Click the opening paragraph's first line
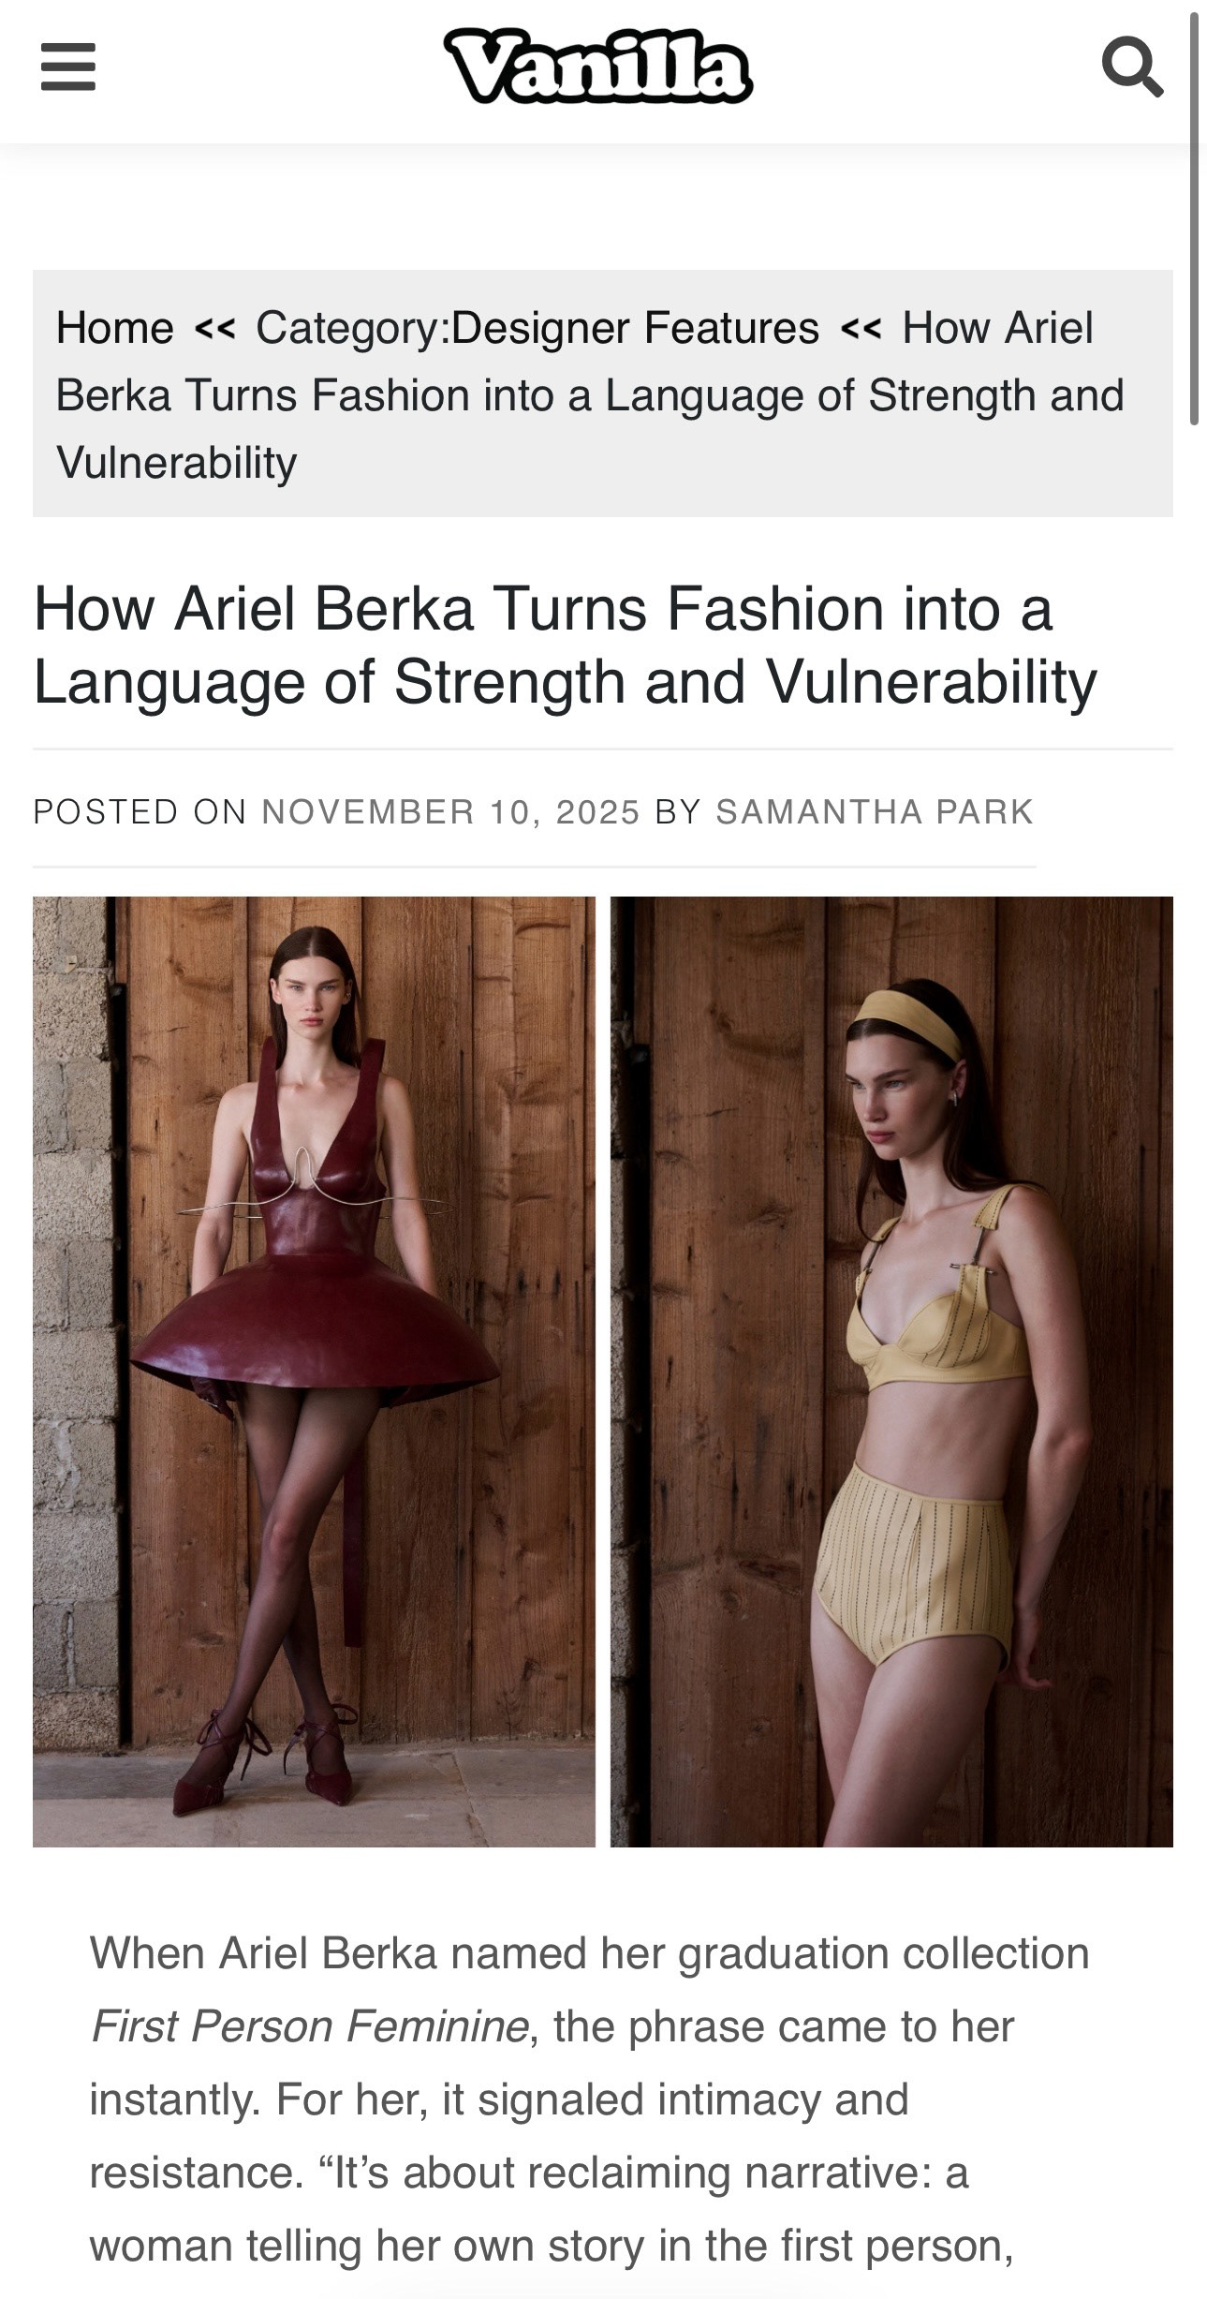 tap(590, 1953)
